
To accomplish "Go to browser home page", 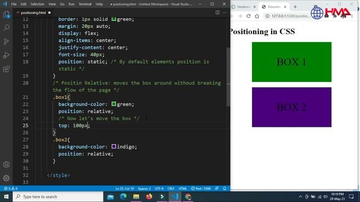I will click(x=257, y=16).
